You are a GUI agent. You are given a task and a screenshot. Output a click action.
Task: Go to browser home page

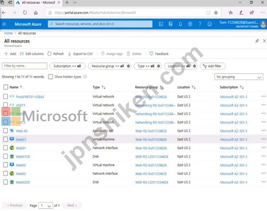pyautogui.click(x=35, y=12)
